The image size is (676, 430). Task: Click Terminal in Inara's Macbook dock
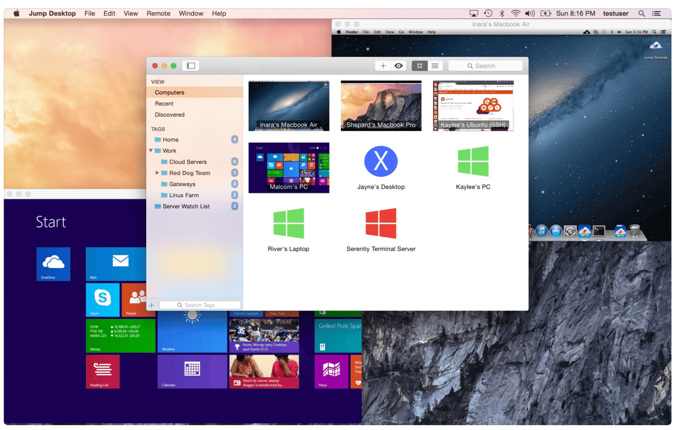[599, 231]
